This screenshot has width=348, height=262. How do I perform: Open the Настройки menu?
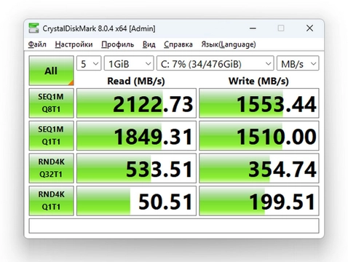pos(74,44)
